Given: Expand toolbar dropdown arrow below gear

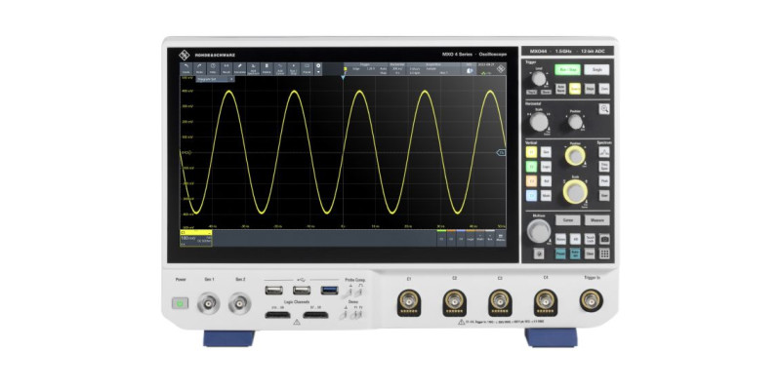Looking at the screenshot, I should click(317, 73).
